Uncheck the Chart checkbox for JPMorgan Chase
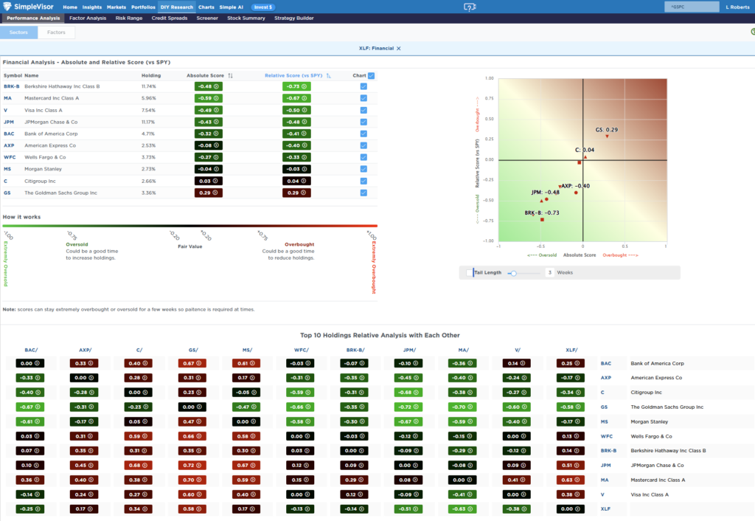Screen dimensions: 755x521 coord(363,122)
